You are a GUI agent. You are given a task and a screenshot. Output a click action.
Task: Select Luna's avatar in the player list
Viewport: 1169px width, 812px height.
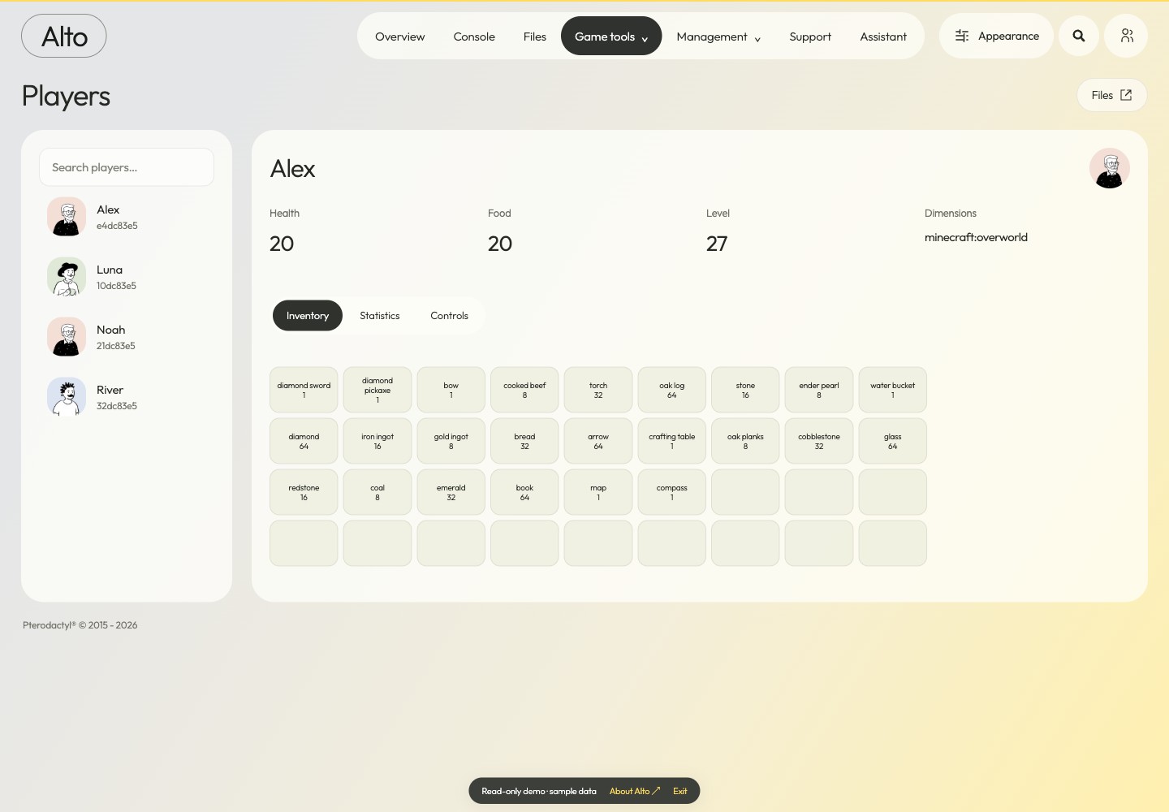pos(67,277)
